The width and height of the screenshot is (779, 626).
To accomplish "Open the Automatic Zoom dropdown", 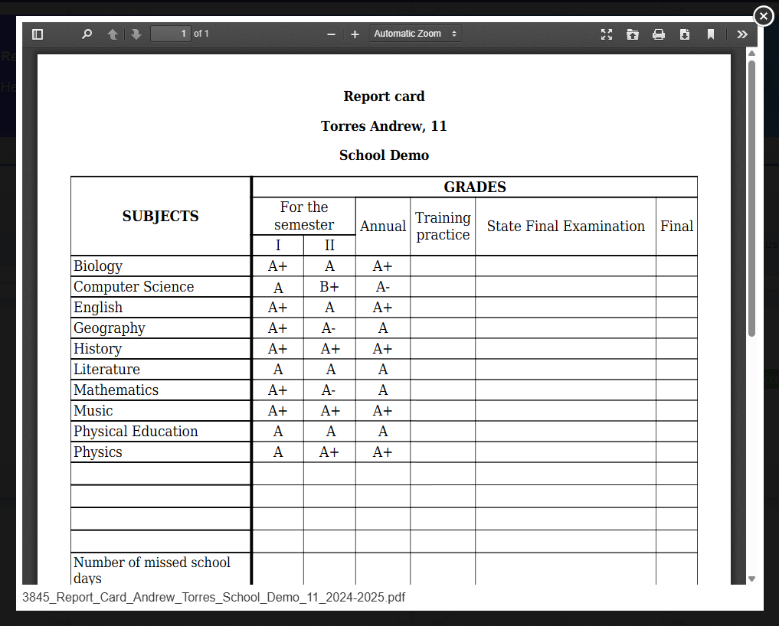I will tap(415, 34).
